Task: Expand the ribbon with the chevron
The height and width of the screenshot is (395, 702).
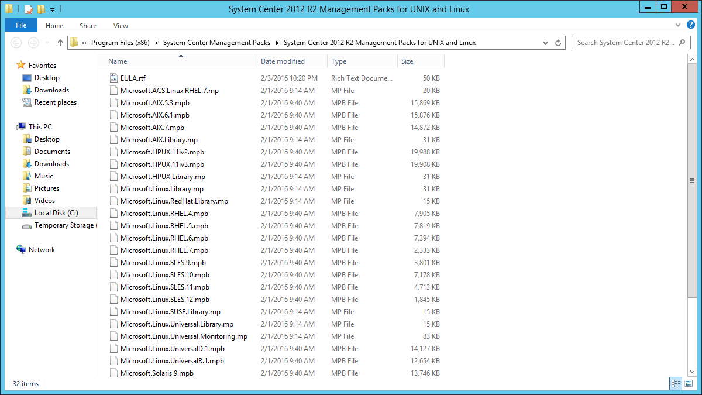Action: pyautogui.click(x=679, y=25)
